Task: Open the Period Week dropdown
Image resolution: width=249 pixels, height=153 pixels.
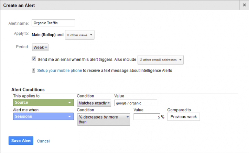Action: (x=40, y=48)
